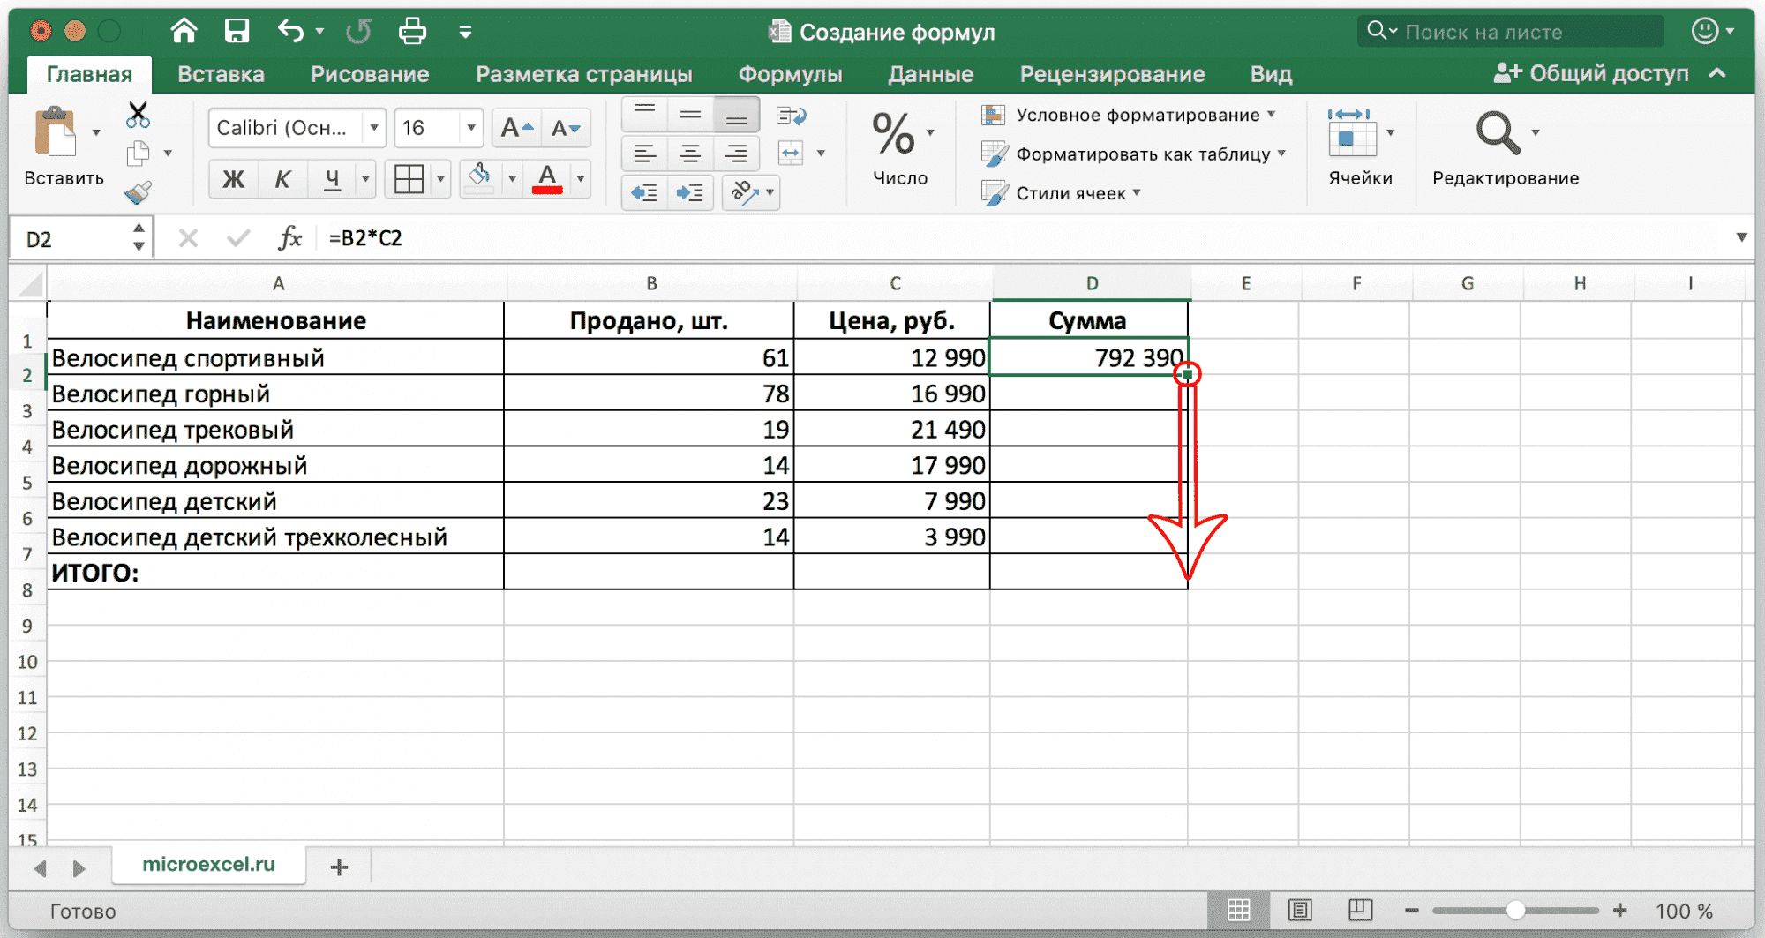
Task: Click the Increase Font Size icon
Action: coord(516,128)
